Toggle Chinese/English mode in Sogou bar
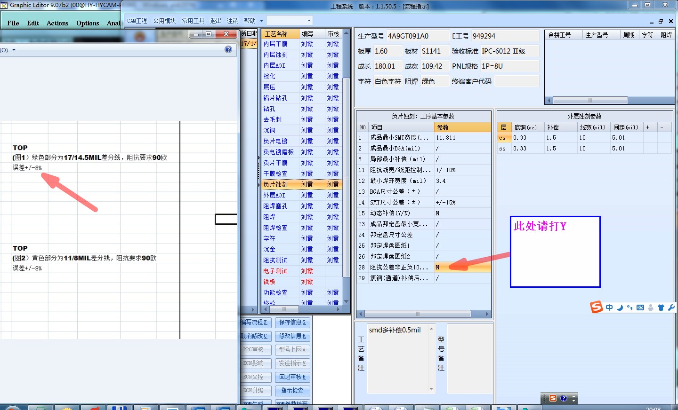This screenshot has width=678, height=410. pos(609,307)
